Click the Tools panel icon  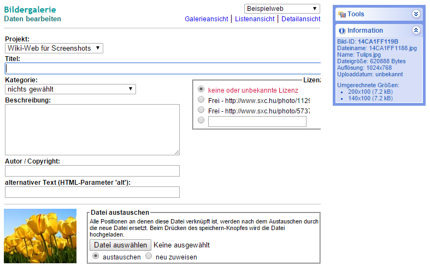click(341, 14)
